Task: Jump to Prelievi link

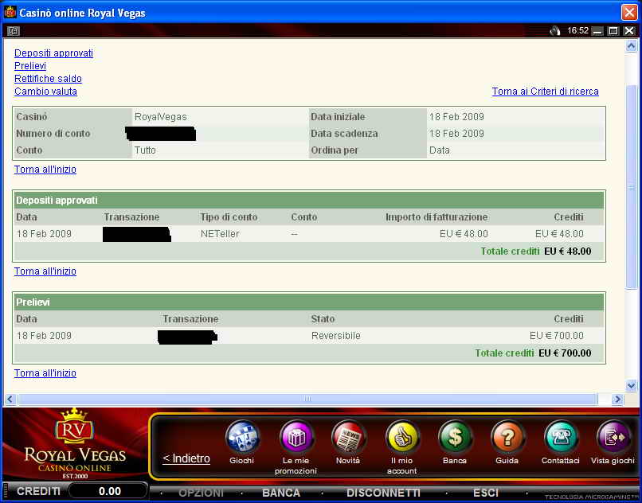Action: point(30,66)
